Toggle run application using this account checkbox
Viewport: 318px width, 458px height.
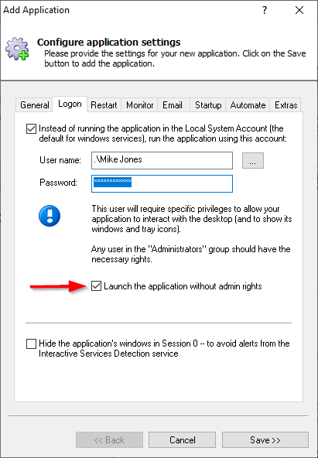point(31,128)
